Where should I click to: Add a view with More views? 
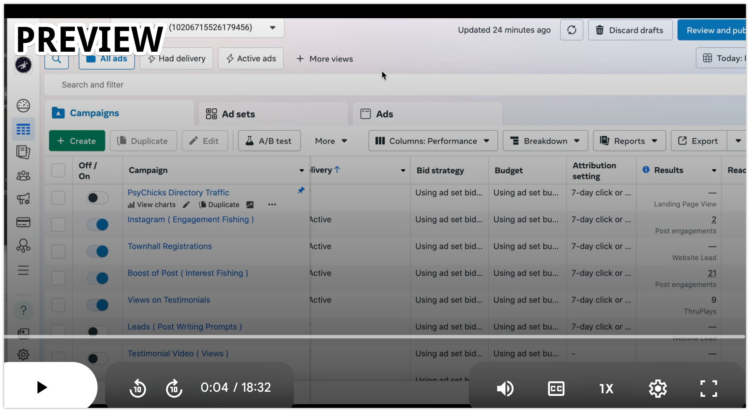325,59
